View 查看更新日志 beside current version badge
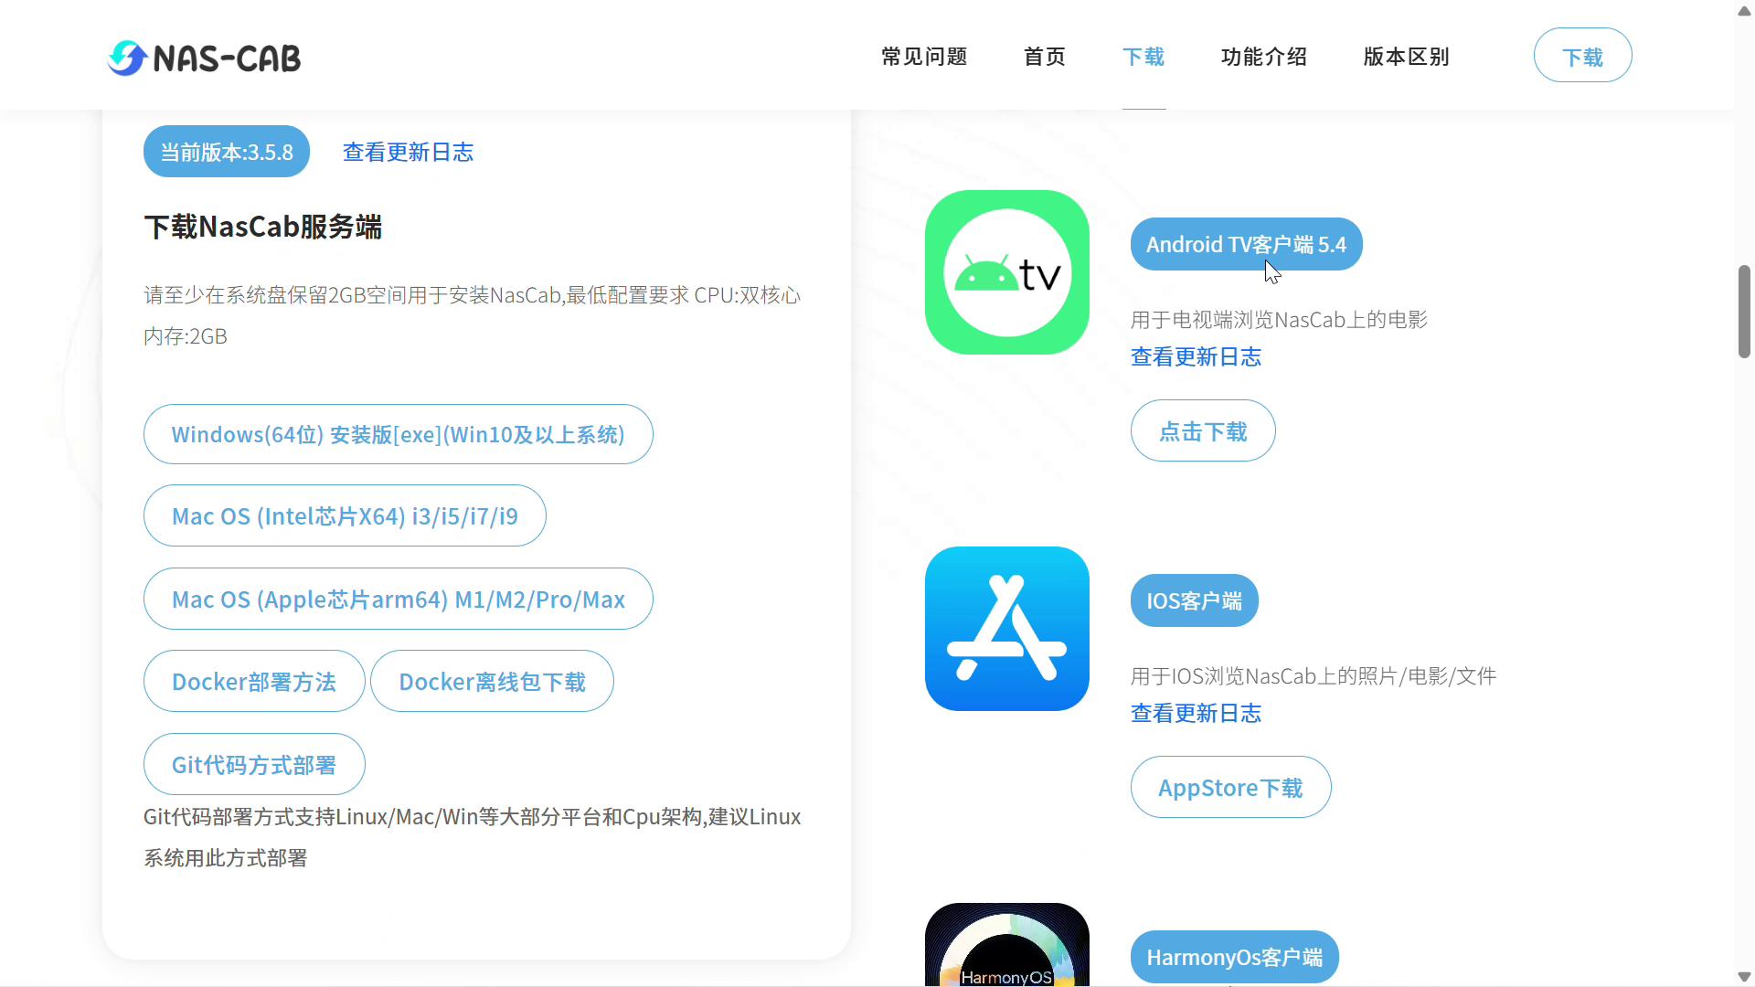 [x=408, y=152]
